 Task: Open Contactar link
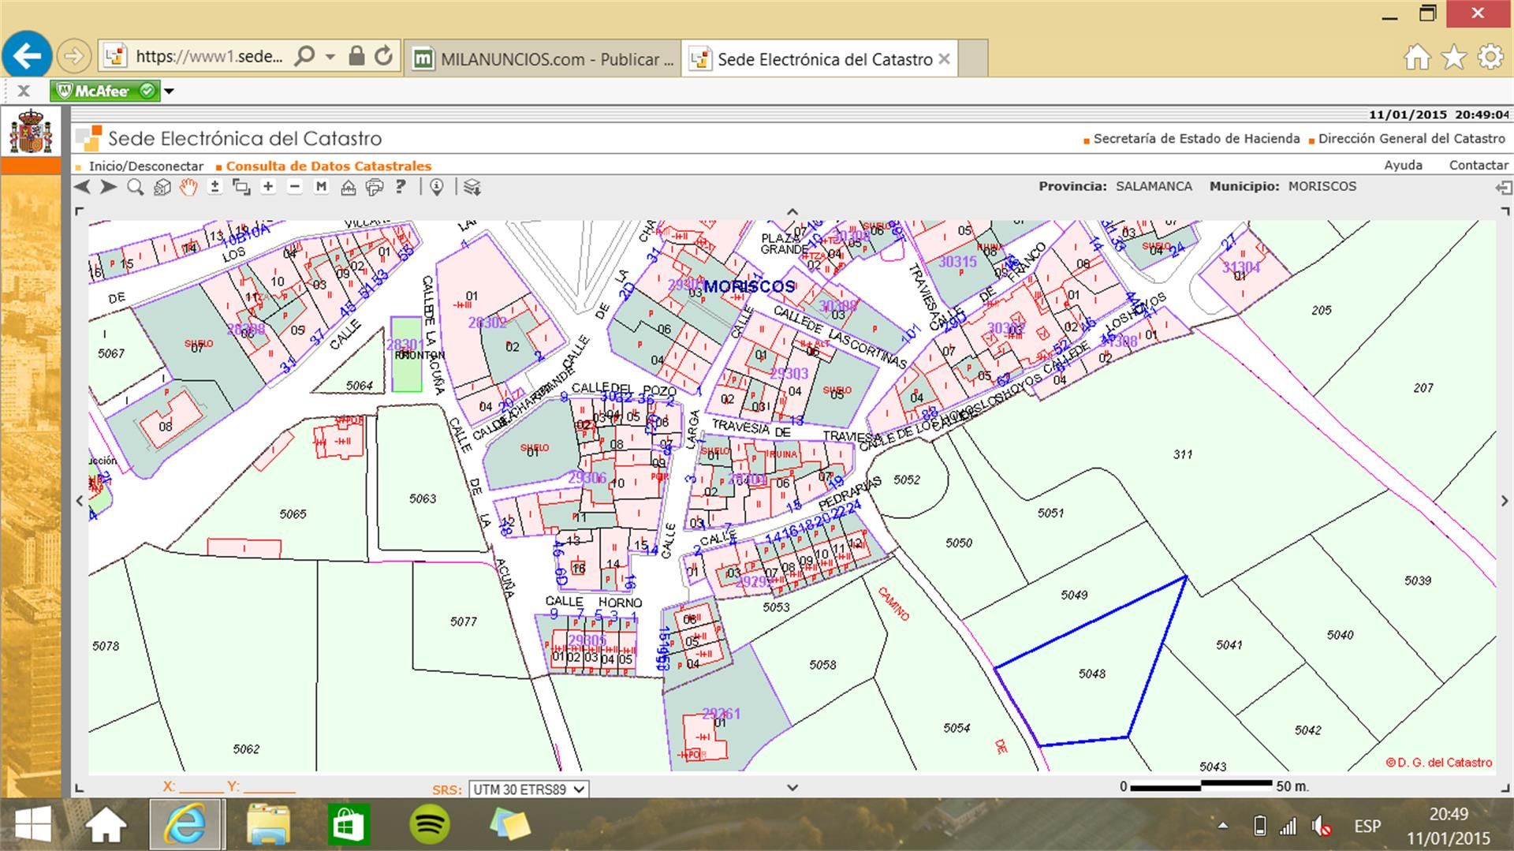click(1479, 166)
